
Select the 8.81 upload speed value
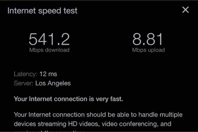pyautogui.click(x=148, y=39)
